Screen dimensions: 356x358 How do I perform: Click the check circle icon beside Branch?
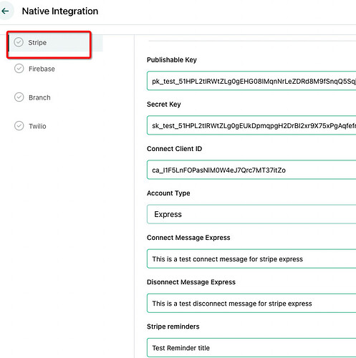coord(19,97)
